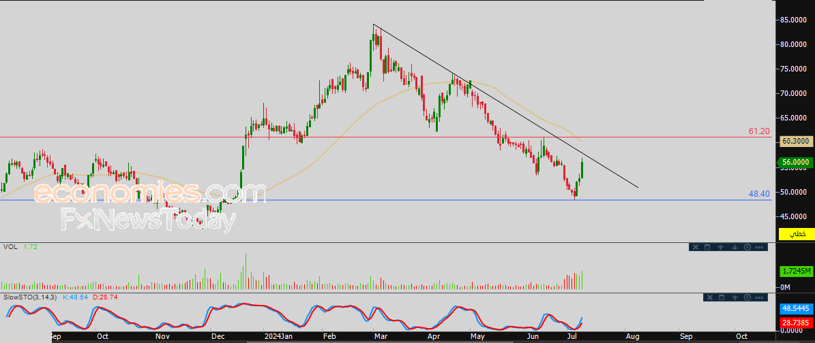
Task: Open settings for the VOL panel
Action: pyautogui.click(x=747, y=247)
